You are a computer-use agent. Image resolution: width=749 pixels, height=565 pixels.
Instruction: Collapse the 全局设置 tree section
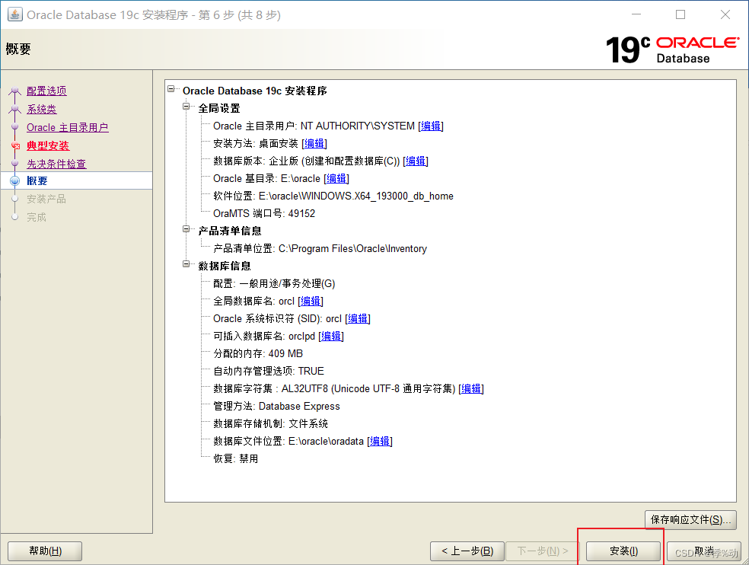click(186, 107)
